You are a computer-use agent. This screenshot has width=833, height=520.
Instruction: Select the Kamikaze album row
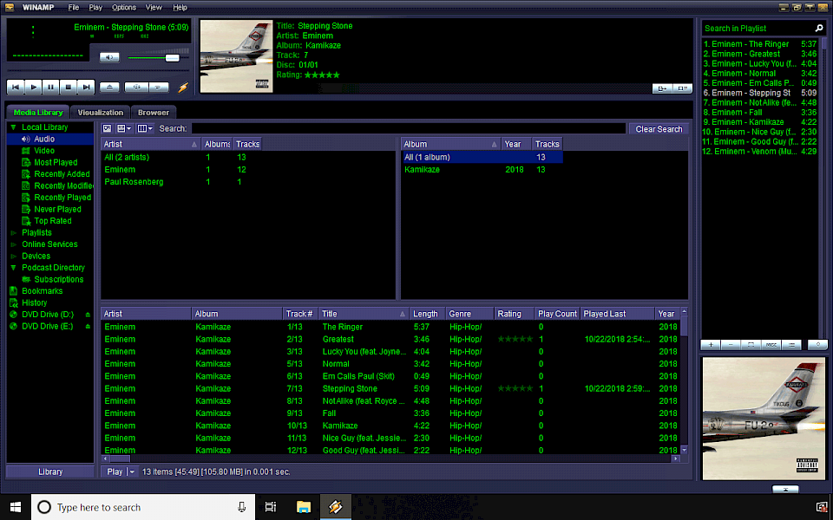[482, 170]
